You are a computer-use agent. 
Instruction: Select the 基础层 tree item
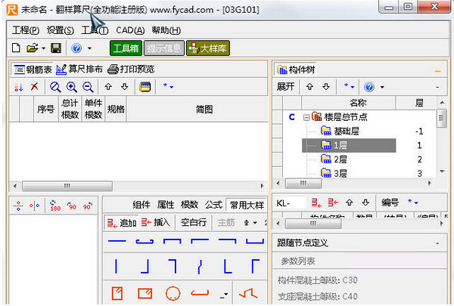click(347, 131)
